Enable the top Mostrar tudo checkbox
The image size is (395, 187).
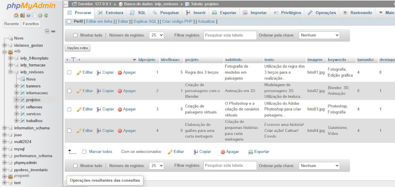[x=75, y=35]
